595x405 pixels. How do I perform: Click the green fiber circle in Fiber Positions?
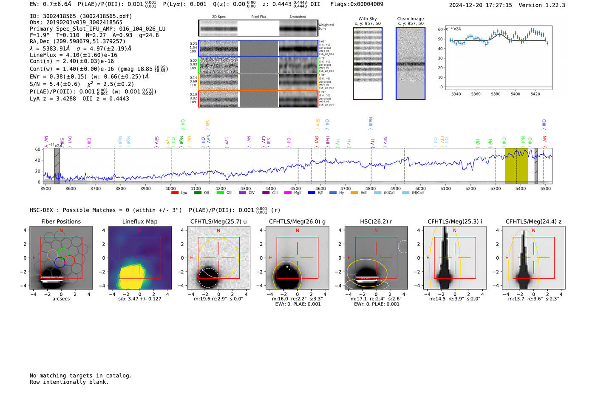click(63, 253)
